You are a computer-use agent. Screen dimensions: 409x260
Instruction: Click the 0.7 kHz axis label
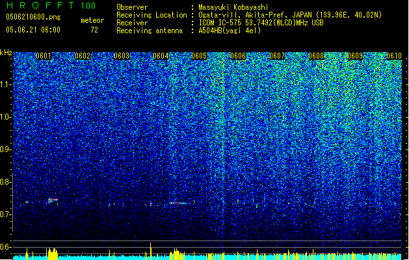click(x=6, y=214)
